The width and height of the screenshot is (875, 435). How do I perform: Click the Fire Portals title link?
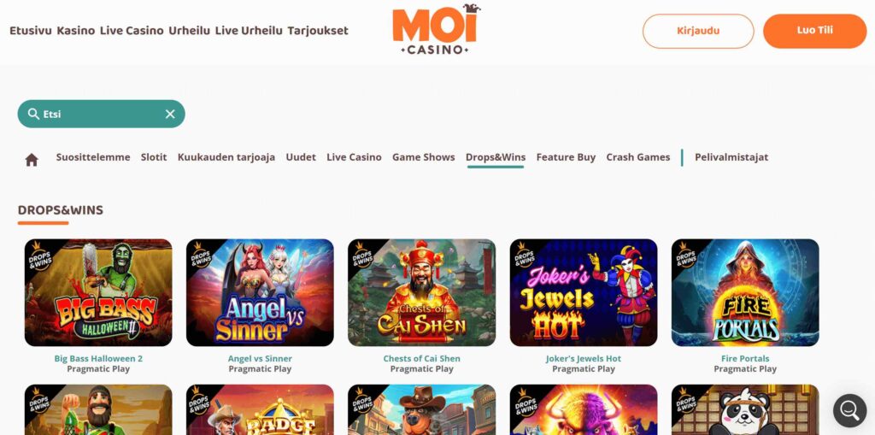click(x=745, y=358)
